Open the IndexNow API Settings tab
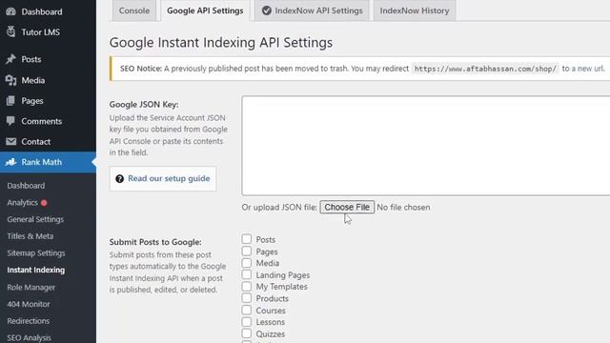Image resolution: width=610 pixels, height=343 pixels. (312, 10)
